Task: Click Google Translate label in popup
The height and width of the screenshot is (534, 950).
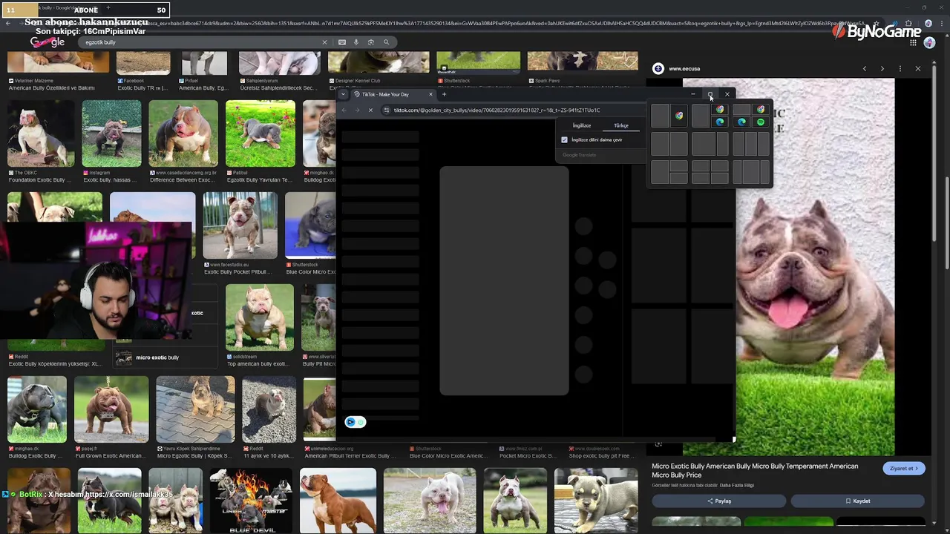Action: (x=579, y=155)
